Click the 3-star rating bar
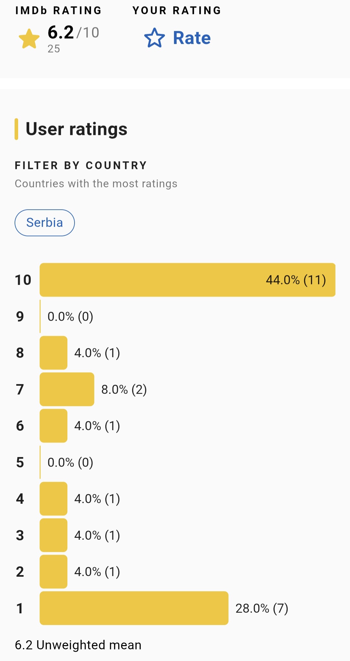 pyautogui.click(x=53, y=535)
